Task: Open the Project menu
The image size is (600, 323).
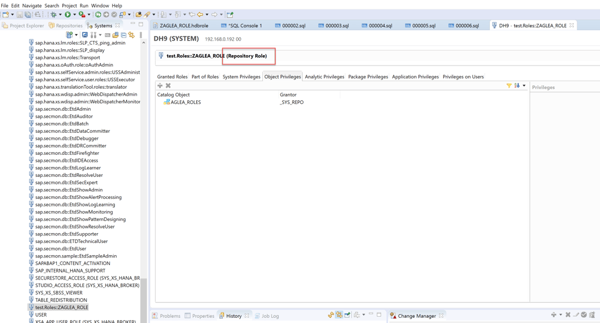Action: [x=69, y=5]
